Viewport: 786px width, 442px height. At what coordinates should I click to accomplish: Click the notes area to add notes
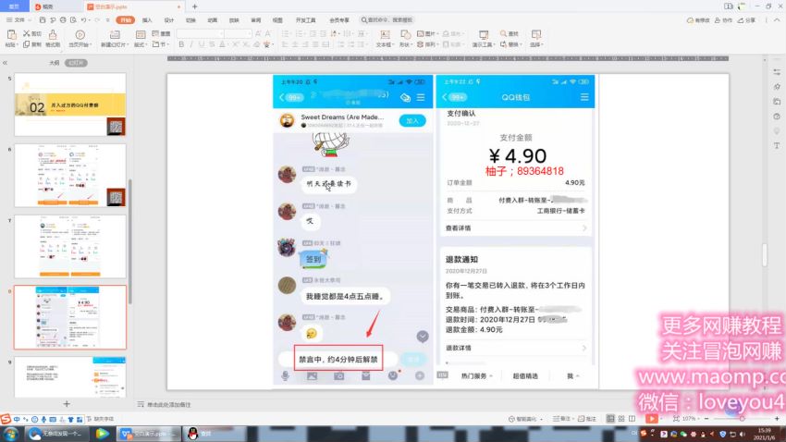[x=169, y=404]
